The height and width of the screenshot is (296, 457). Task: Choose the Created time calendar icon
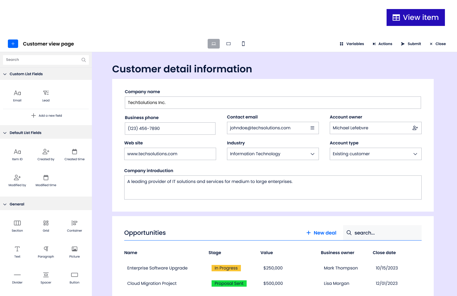[74, 152]
